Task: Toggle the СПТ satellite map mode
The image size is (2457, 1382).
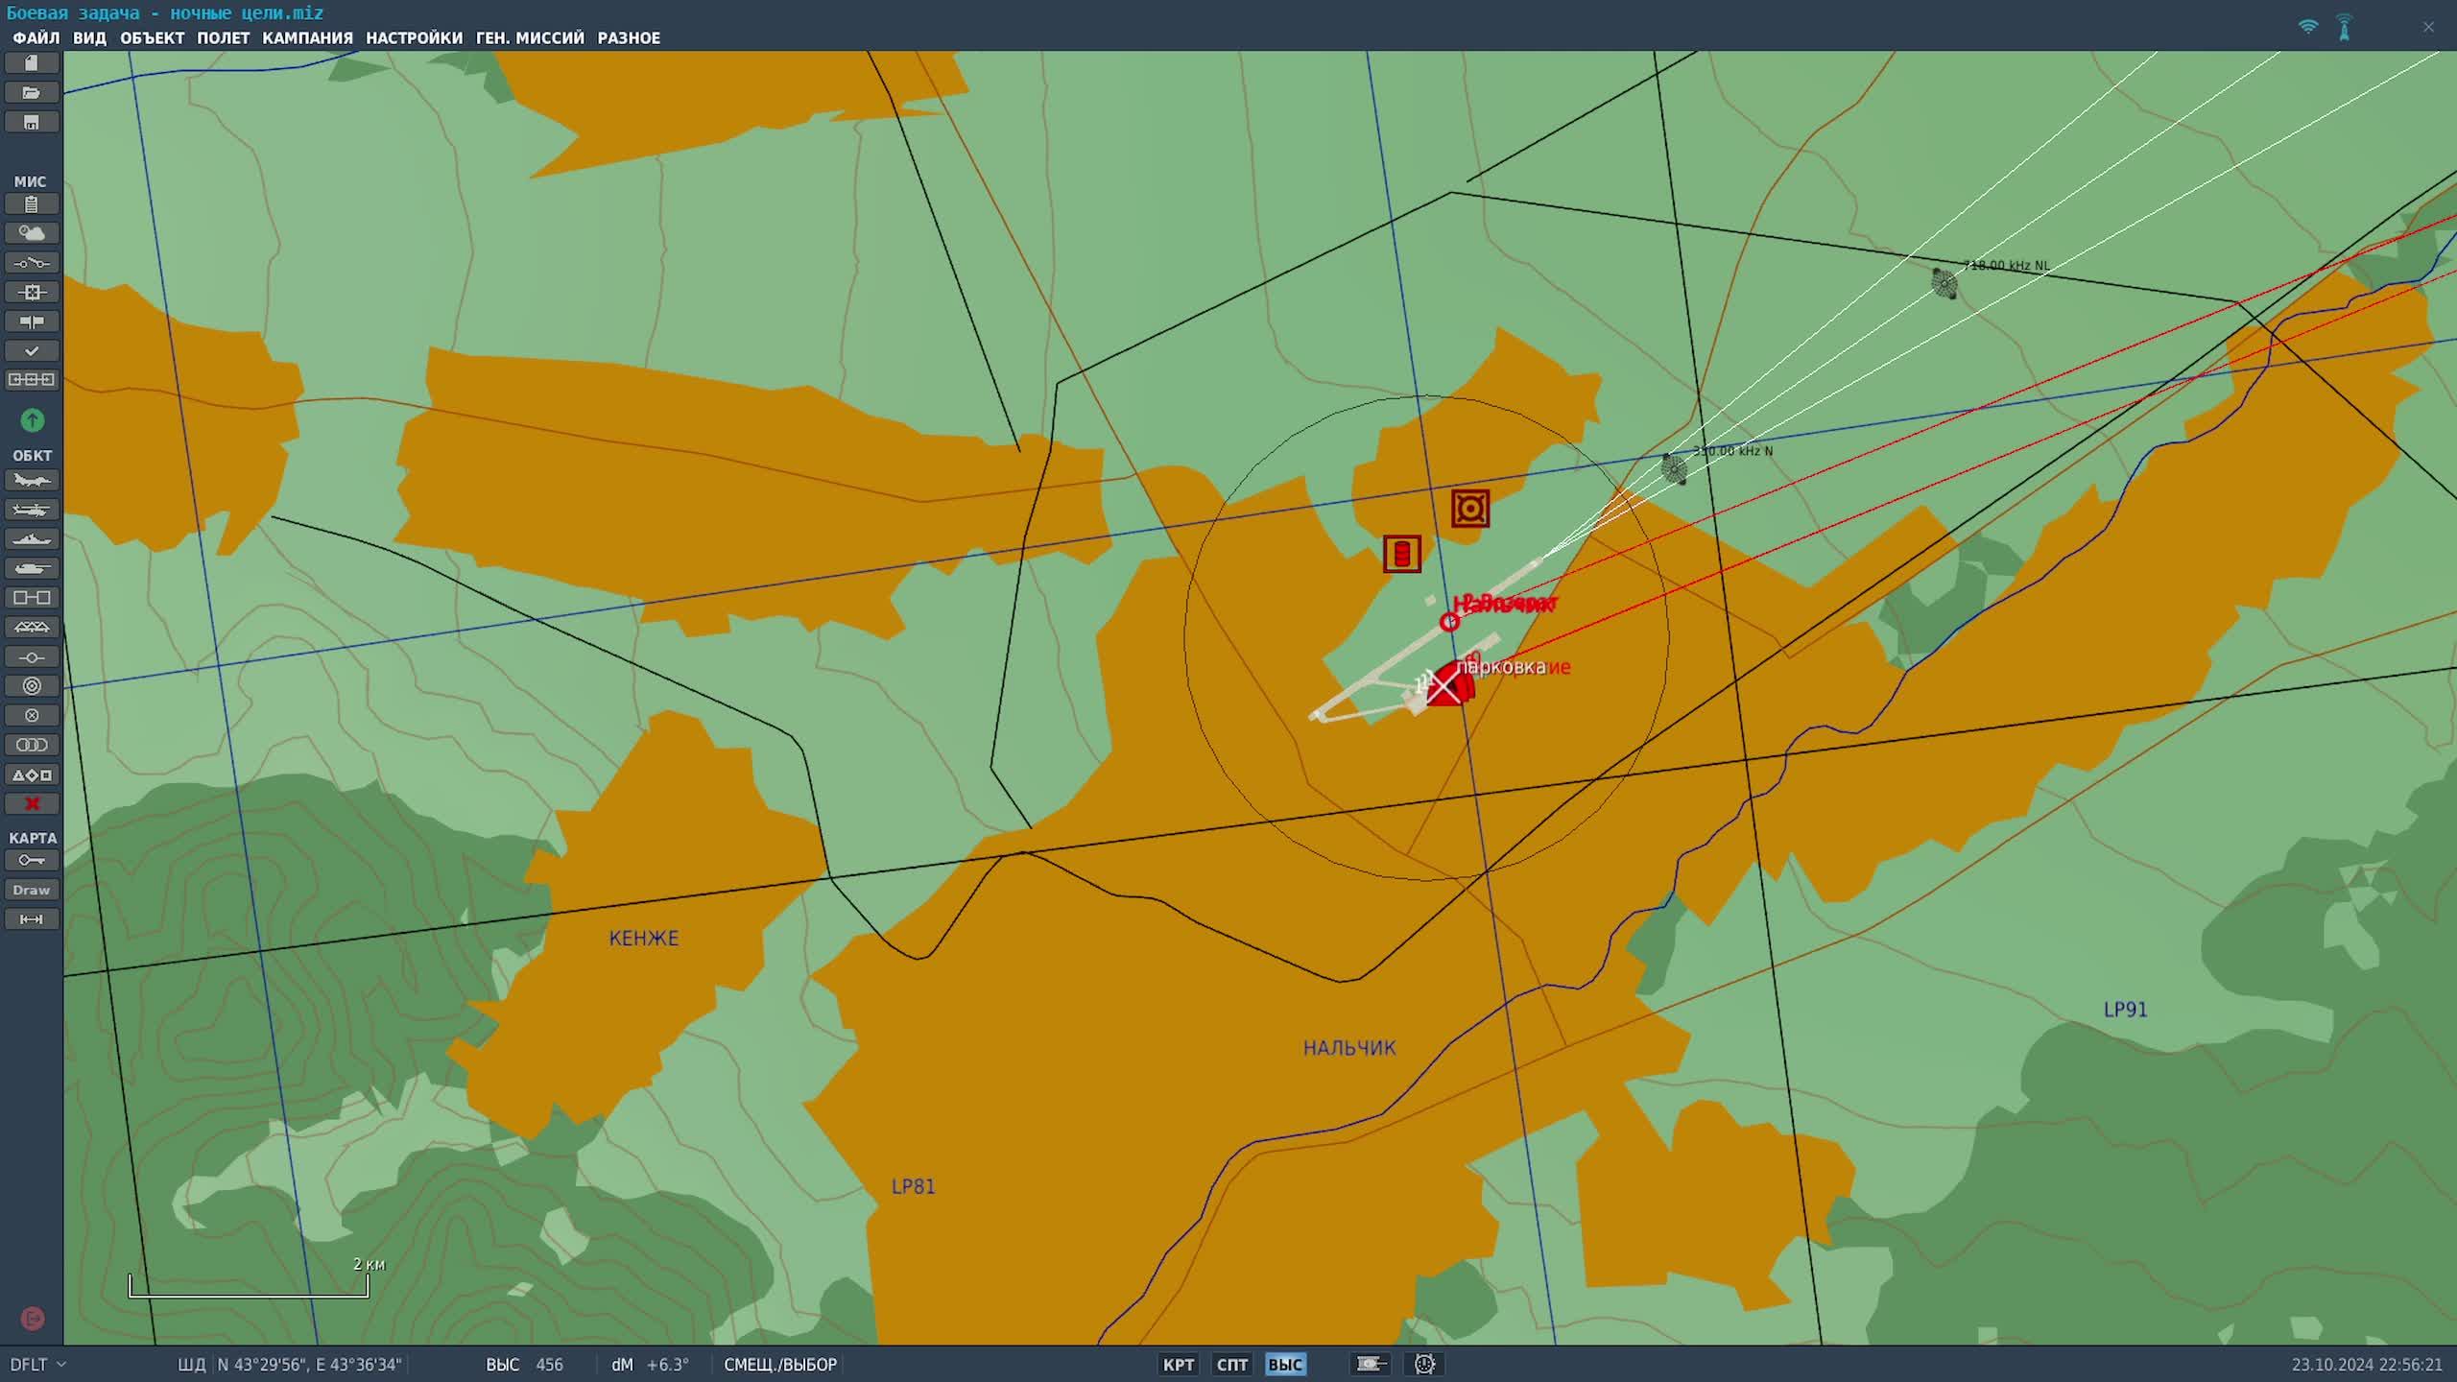Action: [1231, 1365]
